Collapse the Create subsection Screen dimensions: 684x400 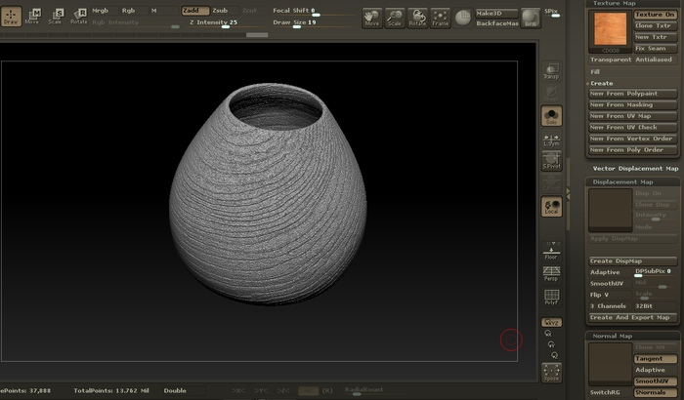601,83
